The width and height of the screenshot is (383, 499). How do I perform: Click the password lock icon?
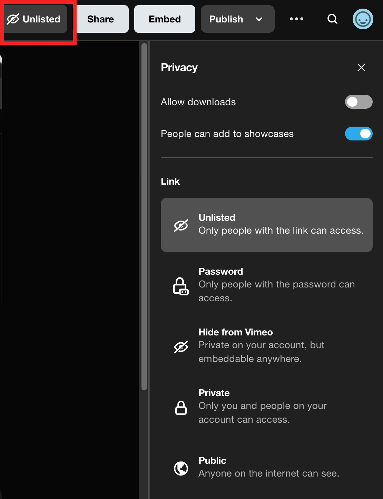tap(180, 286)
